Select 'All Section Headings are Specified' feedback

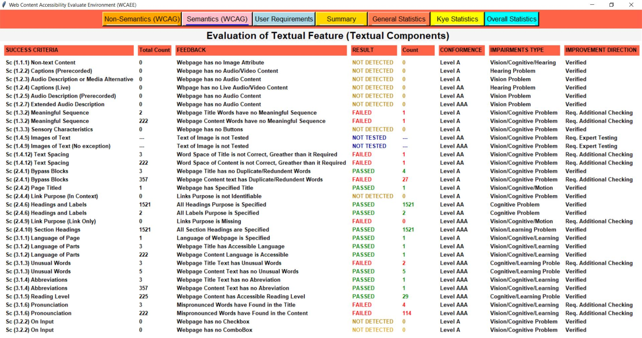click(x=223, y=229)
